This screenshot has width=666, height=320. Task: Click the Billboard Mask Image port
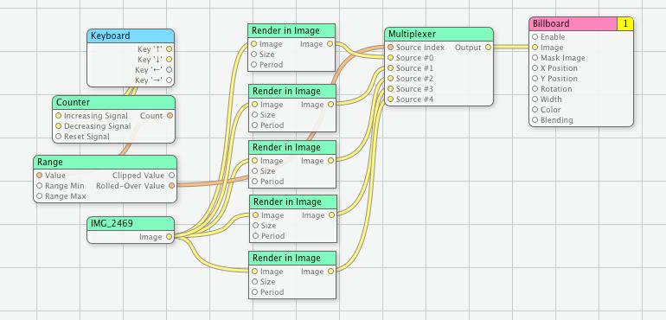535,58
